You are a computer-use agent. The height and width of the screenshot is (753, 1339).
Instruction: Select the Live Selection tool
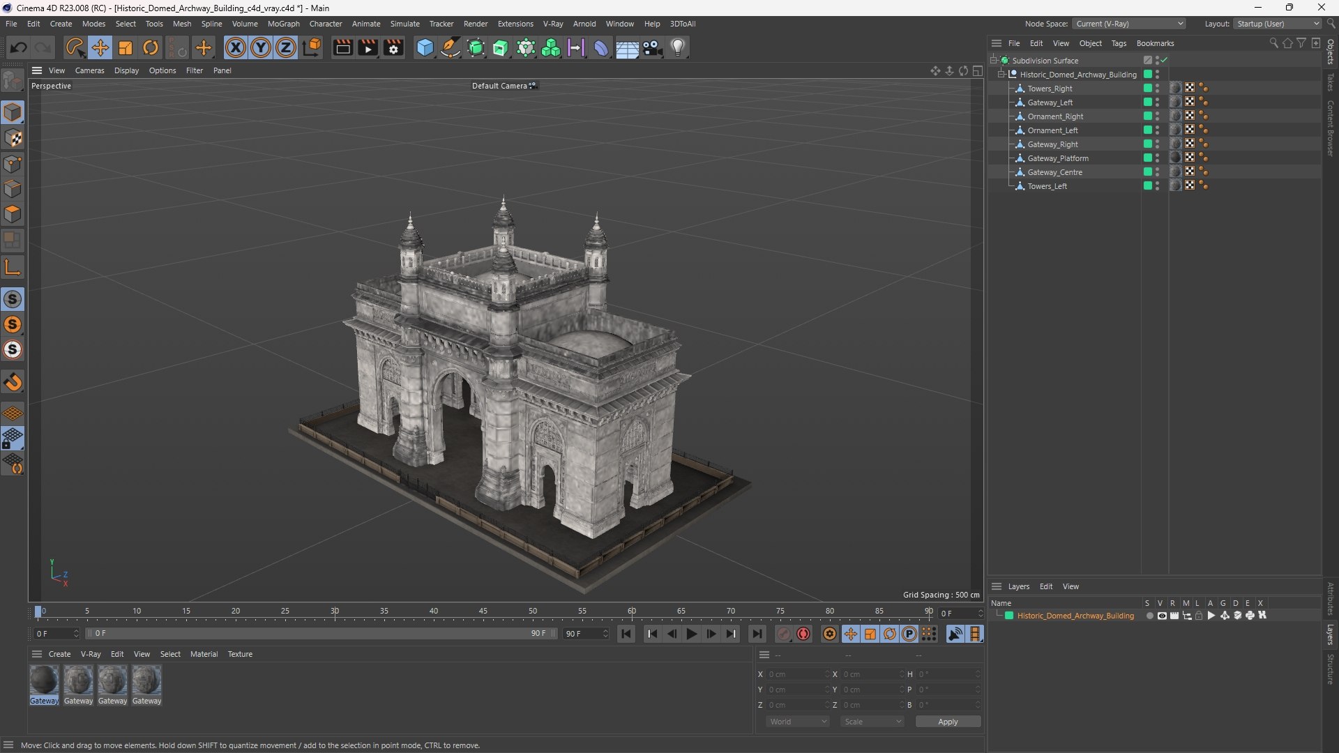(75, 47)
